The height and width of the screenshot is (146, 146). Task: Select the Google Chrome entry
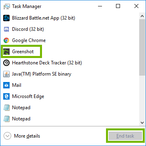[70, 40]
